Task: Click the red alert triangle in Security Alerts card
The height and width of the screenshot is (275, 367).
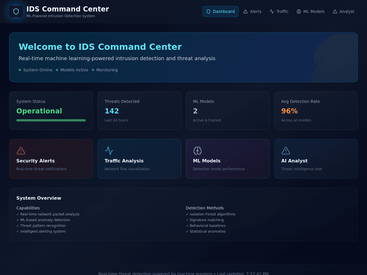Action: [x=21, y=151]
